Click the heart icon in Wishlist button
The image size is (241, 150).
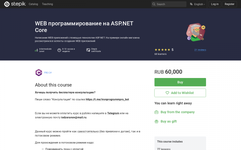(167, 93)
